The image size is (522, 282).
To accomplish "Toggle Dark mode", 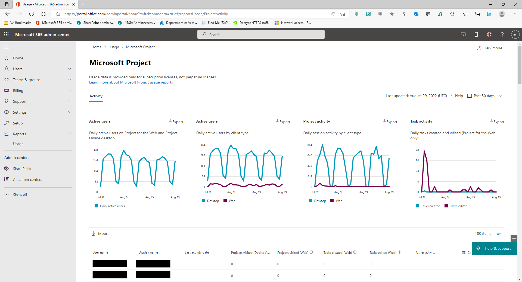I will click(x=490, y=48).
